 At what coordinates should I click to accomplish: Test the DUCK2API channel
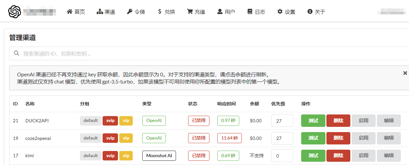pyautogui.click(x=313, y=121)
